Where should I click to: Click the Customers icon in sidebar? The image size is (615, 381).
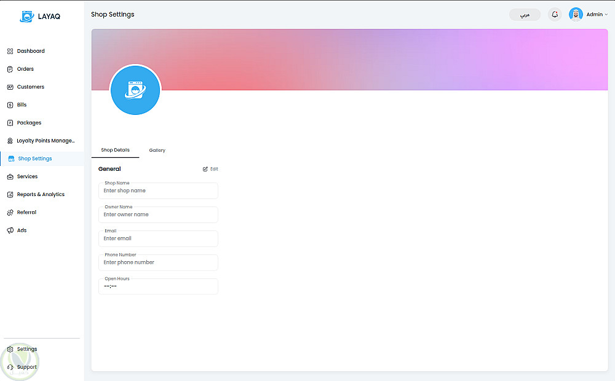pos(10,87)
